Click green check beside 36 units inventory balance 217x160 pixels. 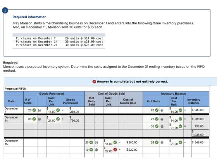click(x=157, y=126)
